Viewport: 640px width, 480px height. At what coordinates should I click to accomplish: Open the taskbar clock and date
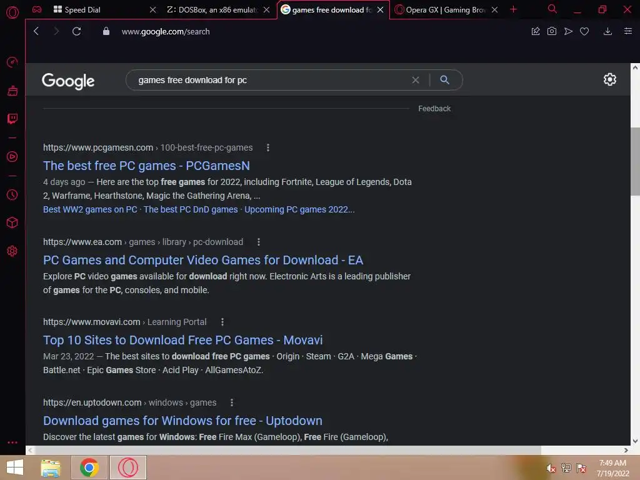[612, 468]
